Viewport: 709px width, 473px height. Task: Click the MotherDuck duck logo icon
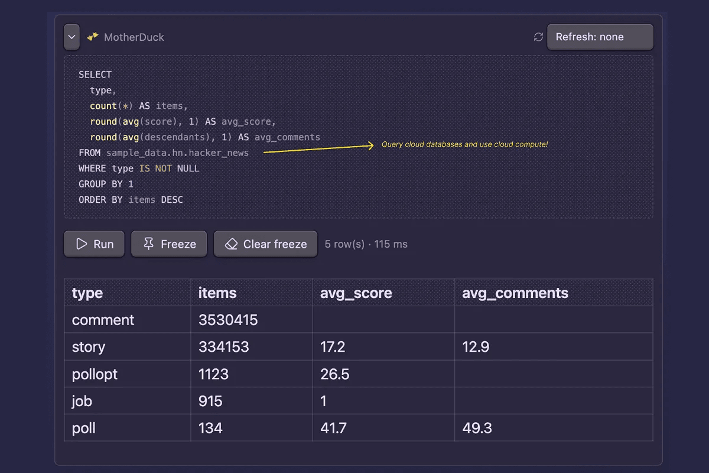(x=93, y=37)
